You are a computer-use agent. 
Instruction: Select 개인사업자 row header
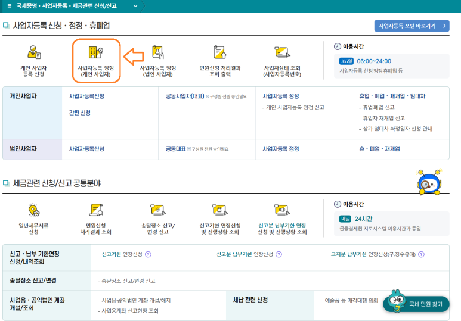pos(32,113)
